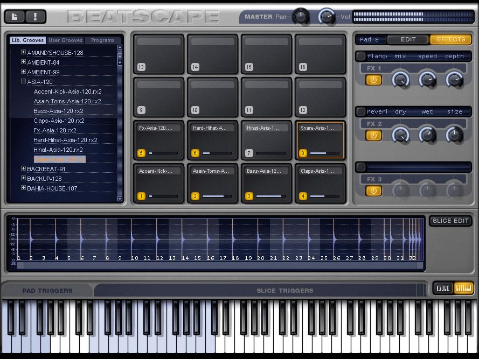This screenshot has width=479, height=359.
Task: Click pad number 3 badge
Action: 249,196
